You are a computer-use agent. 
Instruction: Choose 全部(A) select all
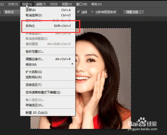pyautogui.click(x=48, y=10)
